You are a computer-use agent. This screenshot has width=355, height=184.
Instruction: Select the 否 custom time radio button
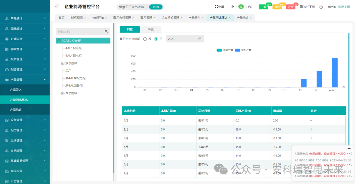point(156,39)
